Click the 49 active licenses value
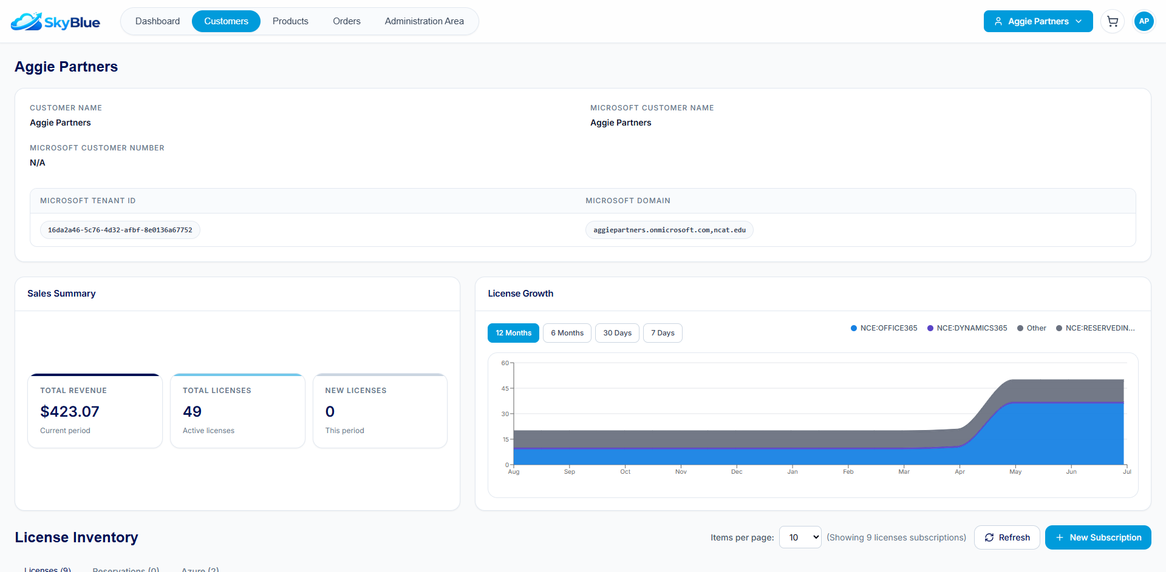This screenshot has height=572, width=1166. click(192, 411)
